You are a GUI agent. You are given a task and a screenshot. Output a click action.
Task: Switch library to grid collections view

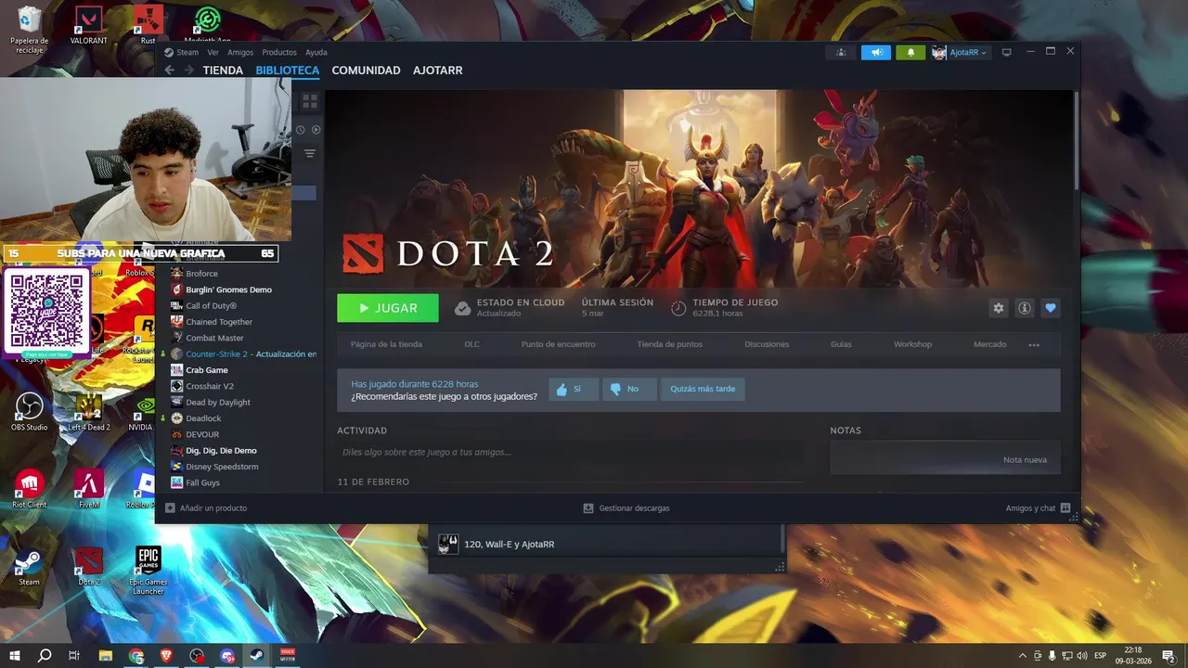(310, 101)
